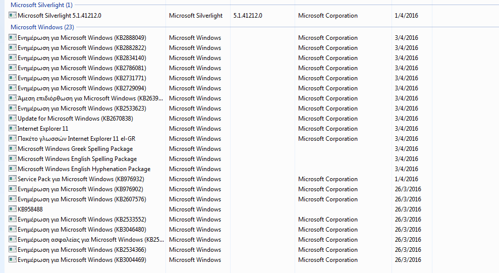Collapse the Microsoft Windows (23) group header

tap(42, 27)
